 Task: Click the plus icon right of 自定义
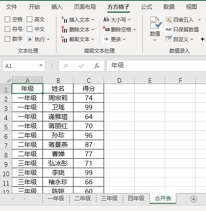point(203,39)
